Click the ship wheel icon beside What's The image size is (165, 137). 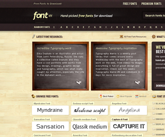pos(154,37)
